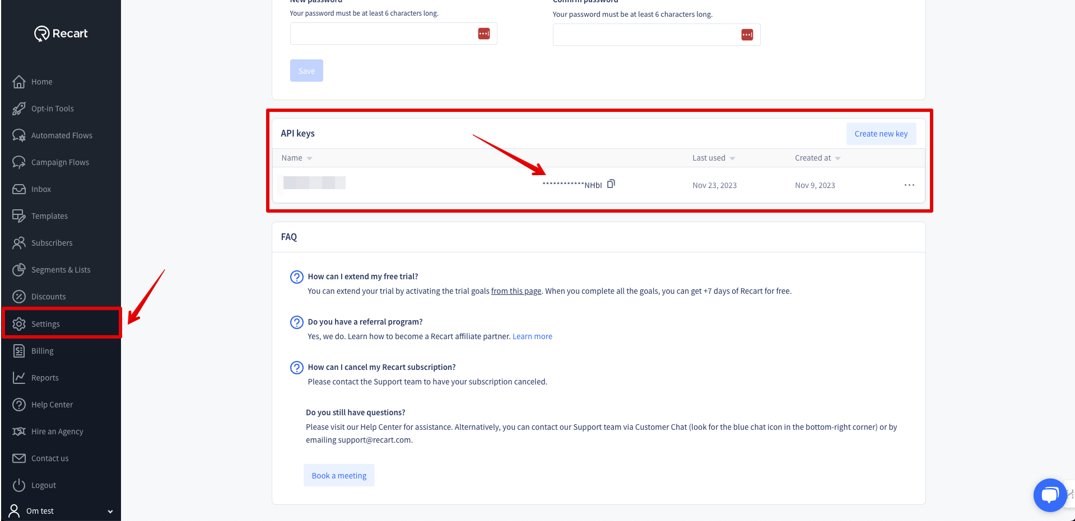This screenshot has width=1075, height=521.
Task: Click the Help Center question icon
Action: 19,405
